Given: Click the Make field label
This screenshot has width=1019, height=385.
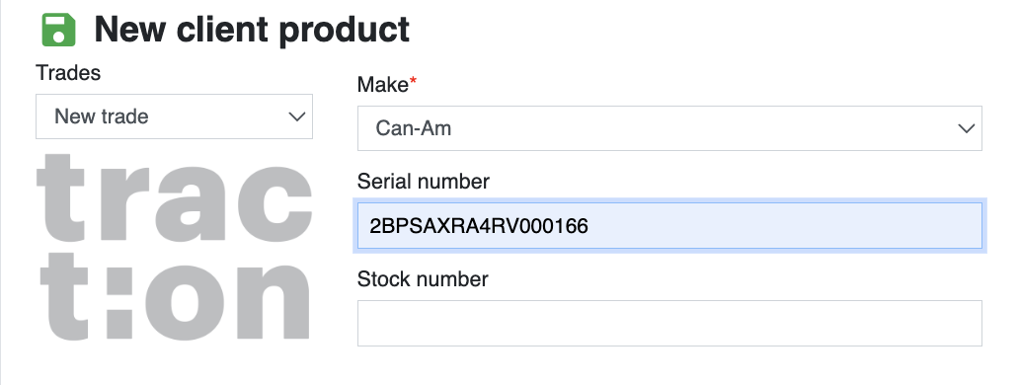Looking at the screenshot, I should click(383, 84).
